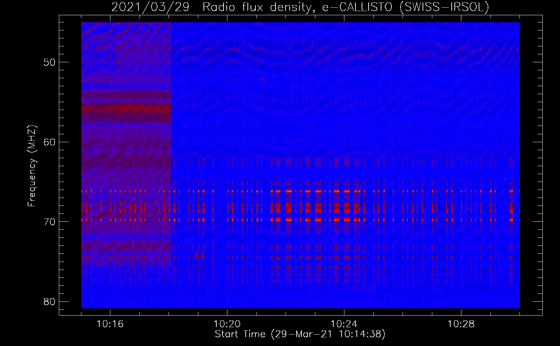Screen dimensions: 560x346
Task: Click the 70 MHz frequency tick label
Action: pos(49,221)
